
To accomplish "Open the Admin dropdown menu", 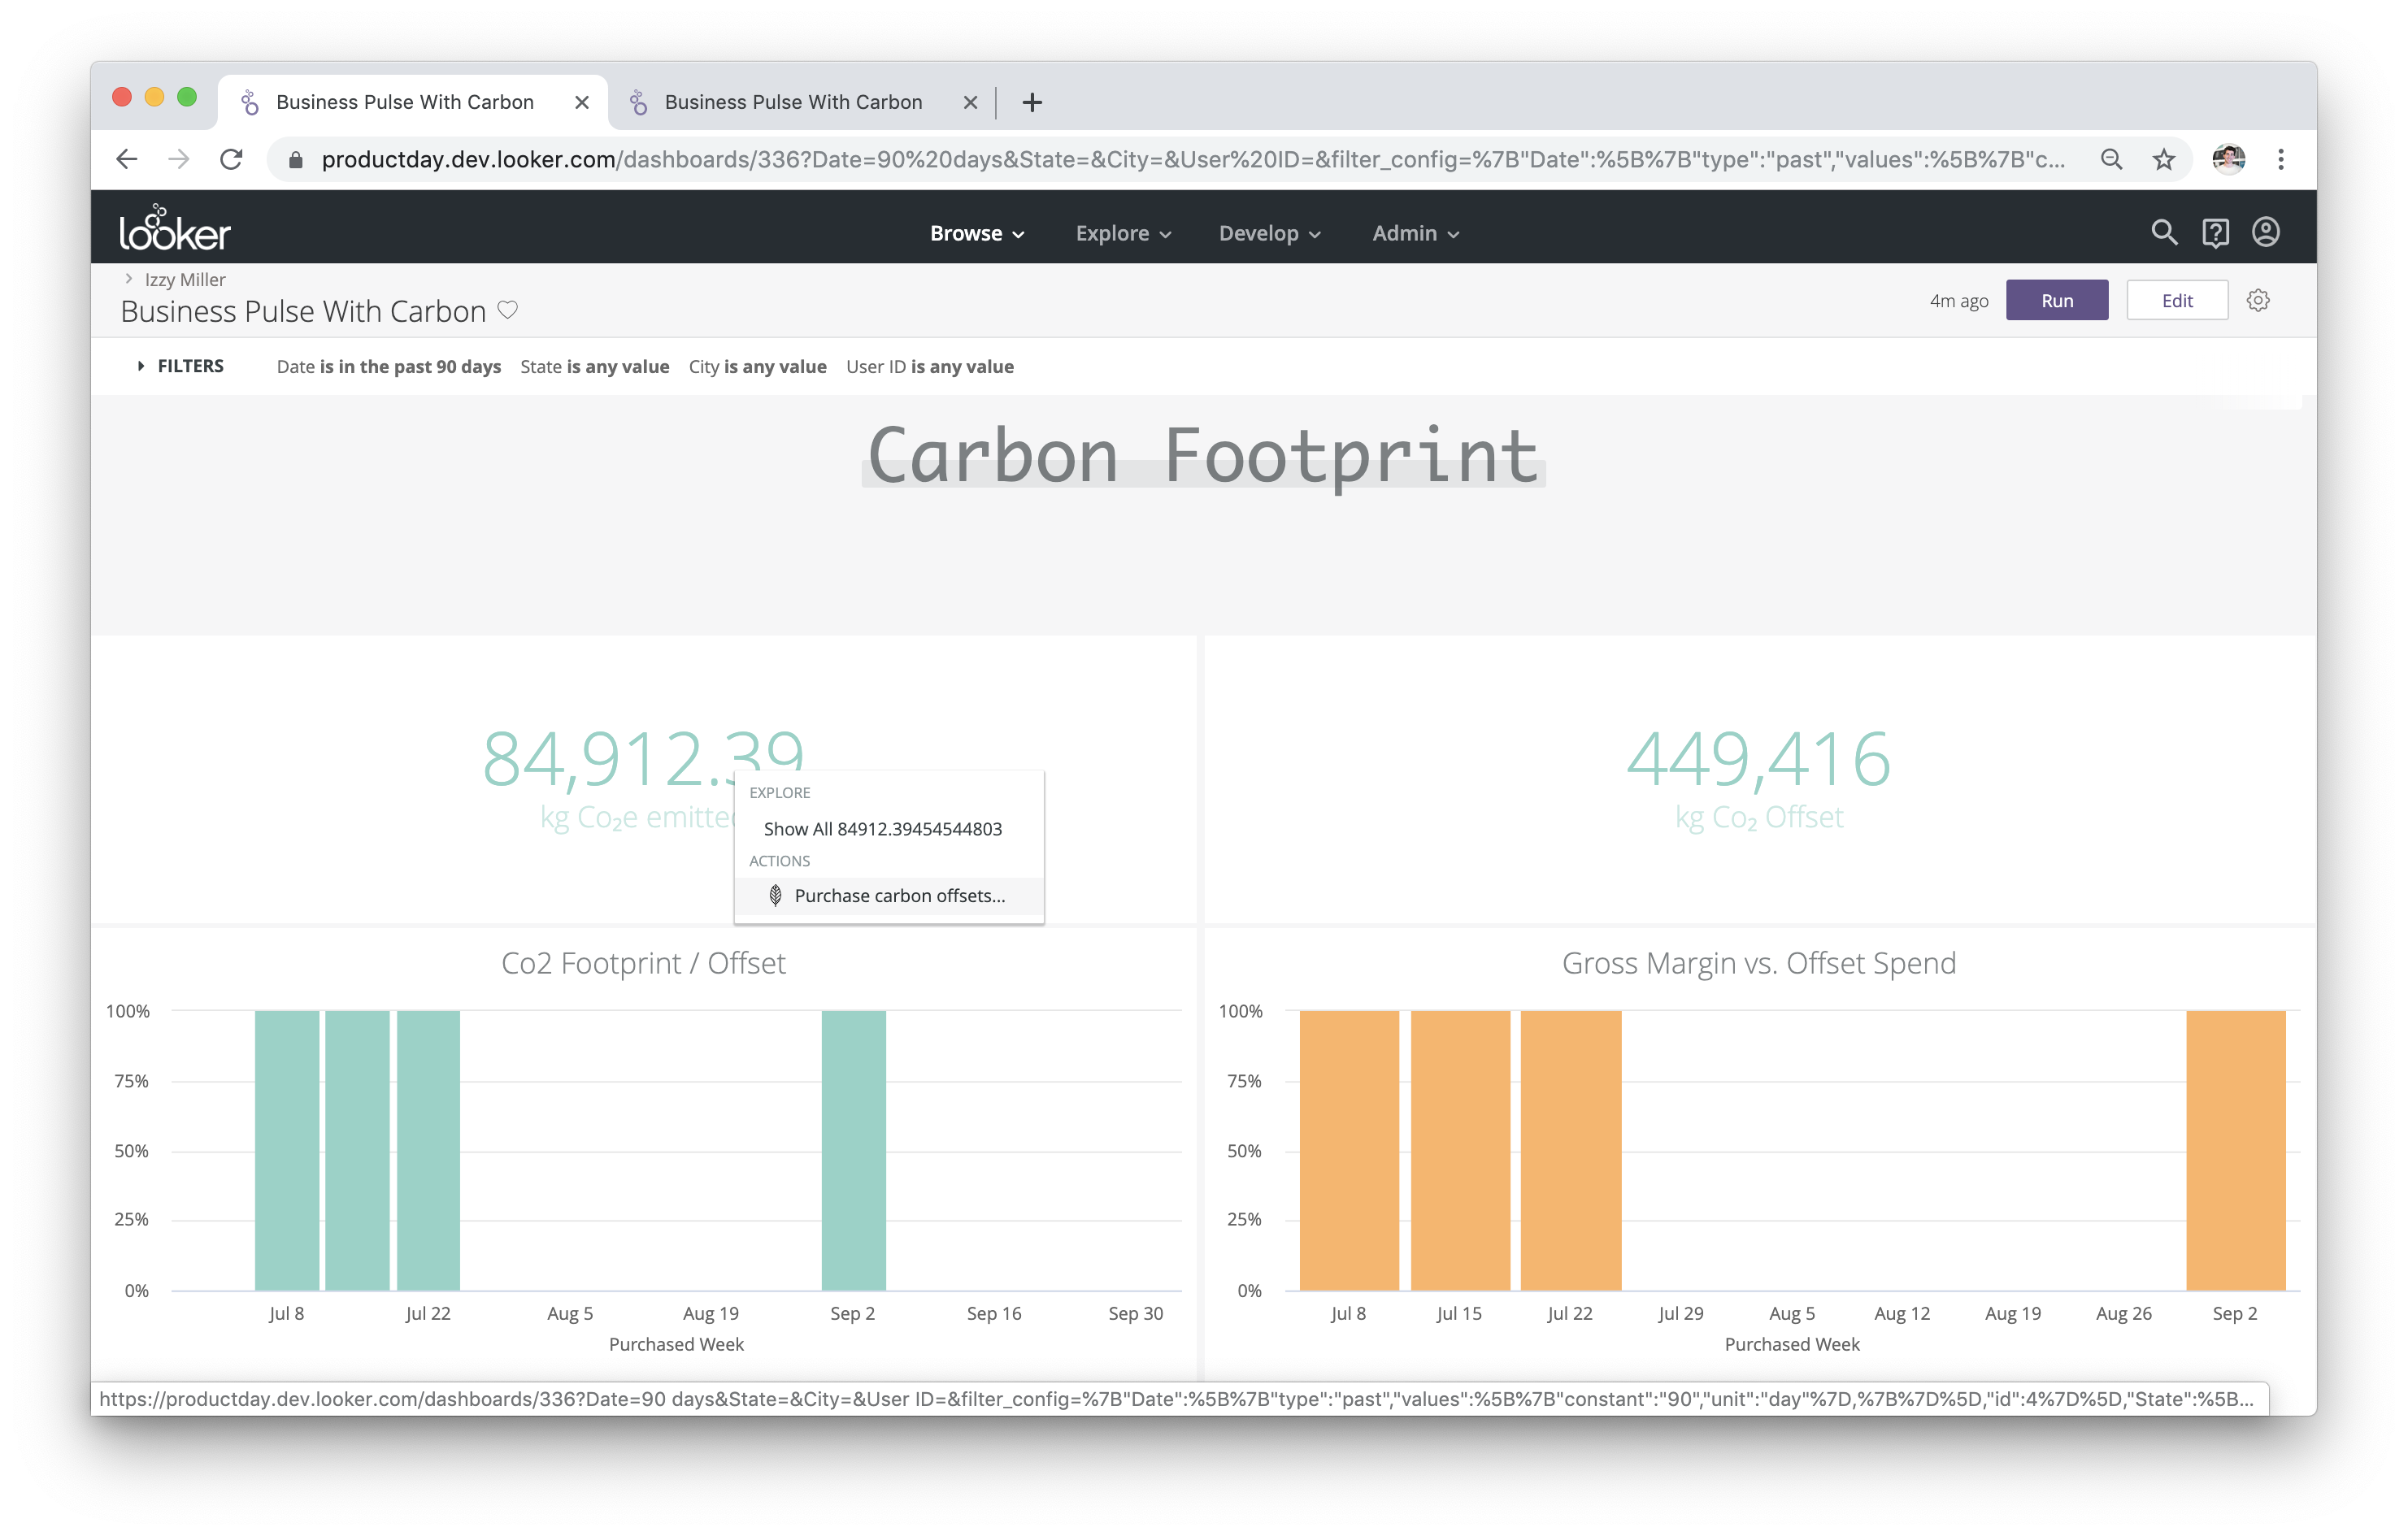I will (1415, 233).
